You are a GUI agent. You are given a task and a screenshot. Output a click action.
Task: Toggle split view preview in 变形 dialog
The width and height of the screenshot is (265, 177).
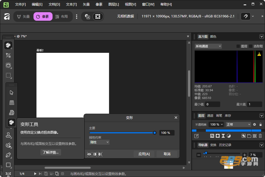pos(95,154)
